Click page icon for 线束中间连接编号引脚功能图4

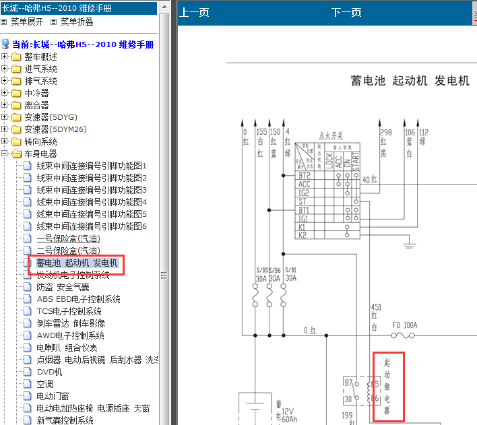28,202
